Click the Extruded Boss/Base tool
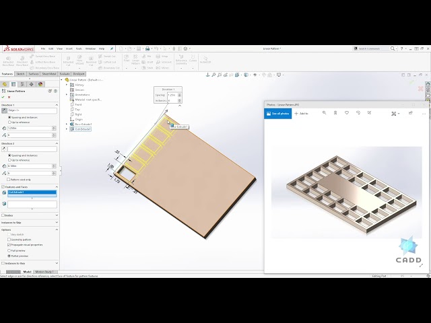This screenshot has width=431, height=323. [8, 61]
